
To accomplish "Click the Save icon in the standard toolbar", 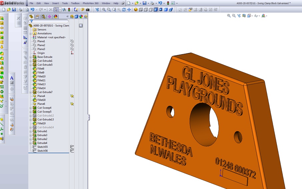I will coord(14,9).
